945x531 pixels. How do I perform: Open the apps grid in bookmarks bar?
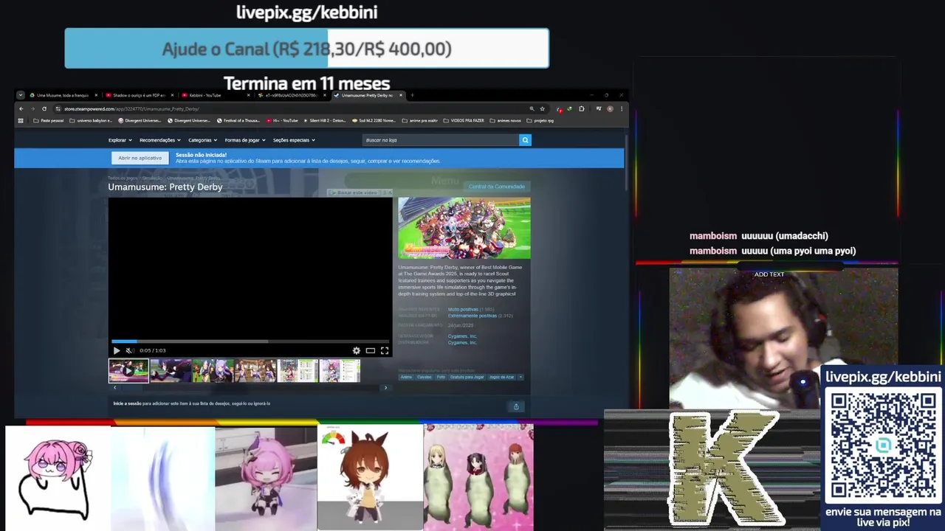click(21, 120)
